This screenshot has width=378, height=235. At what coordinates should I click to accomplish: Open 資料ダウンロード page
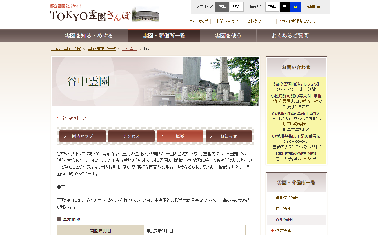[x=260, y=21]
